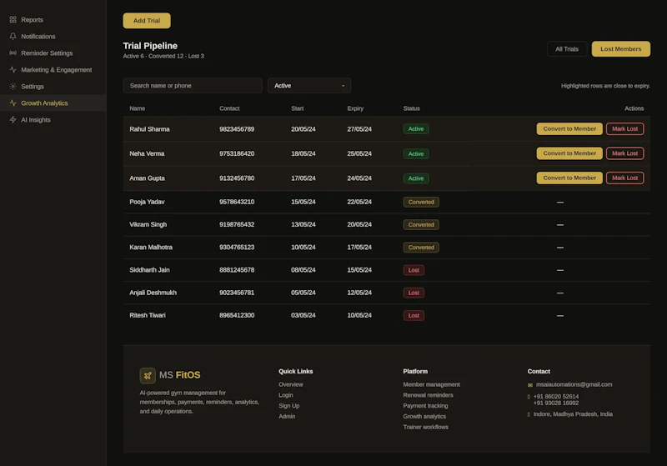Image resolution: width=667 pixels, height=466 pixels.
Task: Select the Karan Malhotra name cell
Action: click(151, 247)
